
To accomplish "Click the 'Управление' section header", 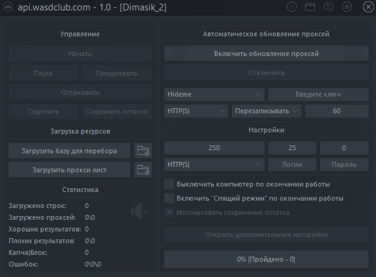I will point(80,34).
